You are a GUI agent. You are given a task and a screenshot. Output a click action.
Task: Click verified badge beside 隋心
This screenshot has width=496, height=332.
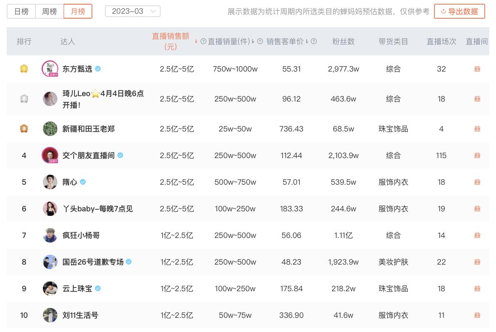(83, 182)
